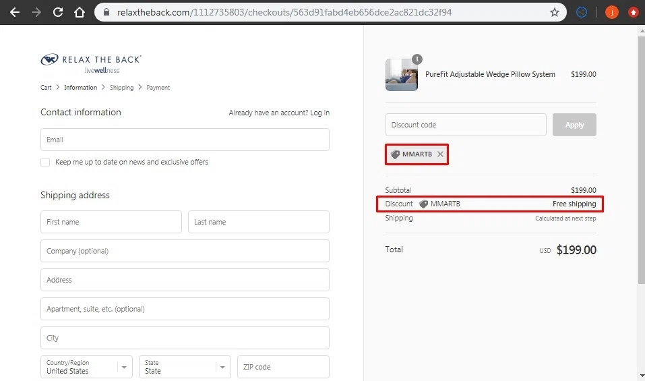Click the 'Free shipping' discount text
Viewport: 645px width, 381px height.
(574, 204)
